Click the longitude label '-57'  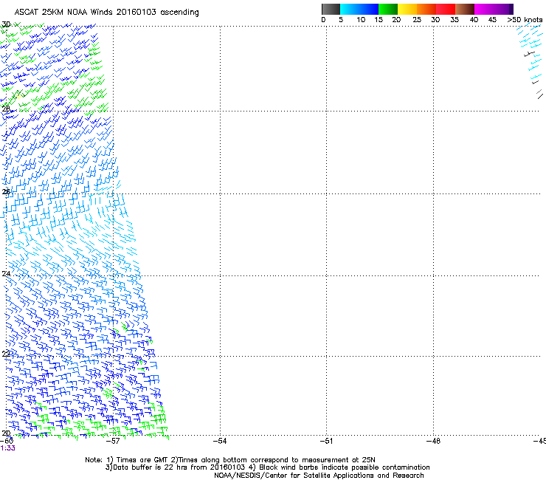pyautogui.click(x=113, y=441)
